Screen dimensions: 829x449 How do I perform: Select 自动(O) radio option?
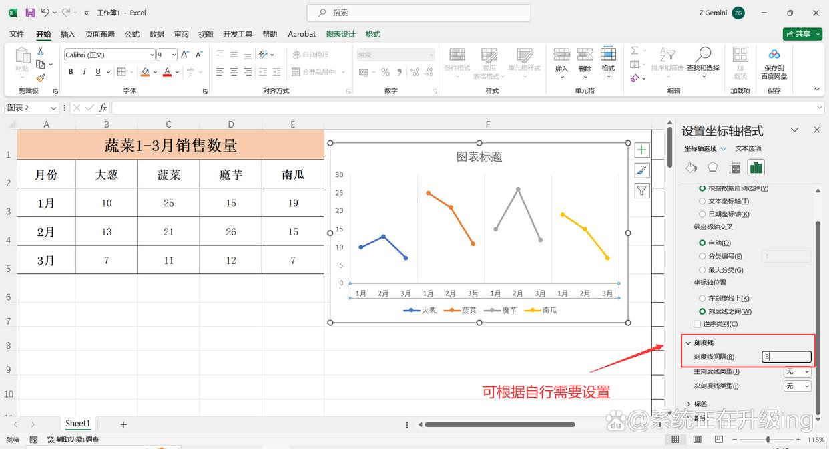(702, 243)
